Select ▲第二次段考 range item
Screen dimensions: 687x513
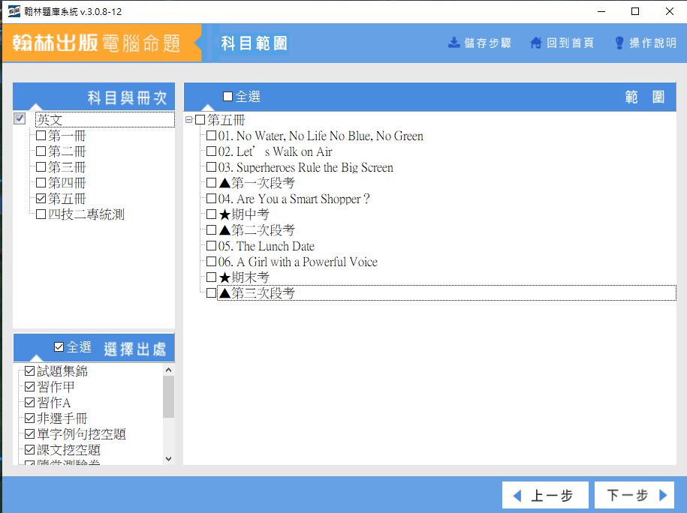click(x=257, y=230)
